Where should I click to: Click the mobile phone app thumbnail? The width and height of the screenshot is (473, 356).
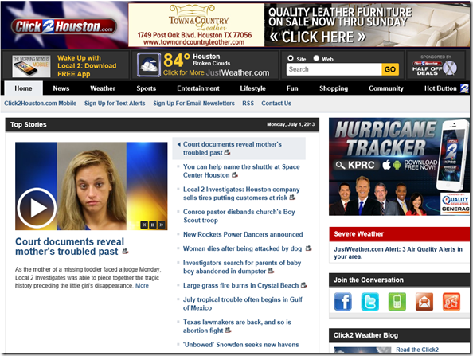[31, 66]
